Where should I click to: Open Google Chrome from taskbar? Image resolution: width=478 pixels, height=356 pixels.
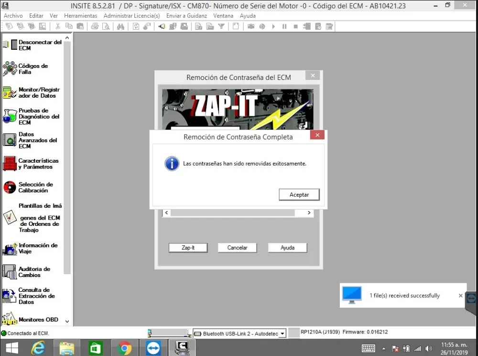pyautogui.click(x=124, y=348)
